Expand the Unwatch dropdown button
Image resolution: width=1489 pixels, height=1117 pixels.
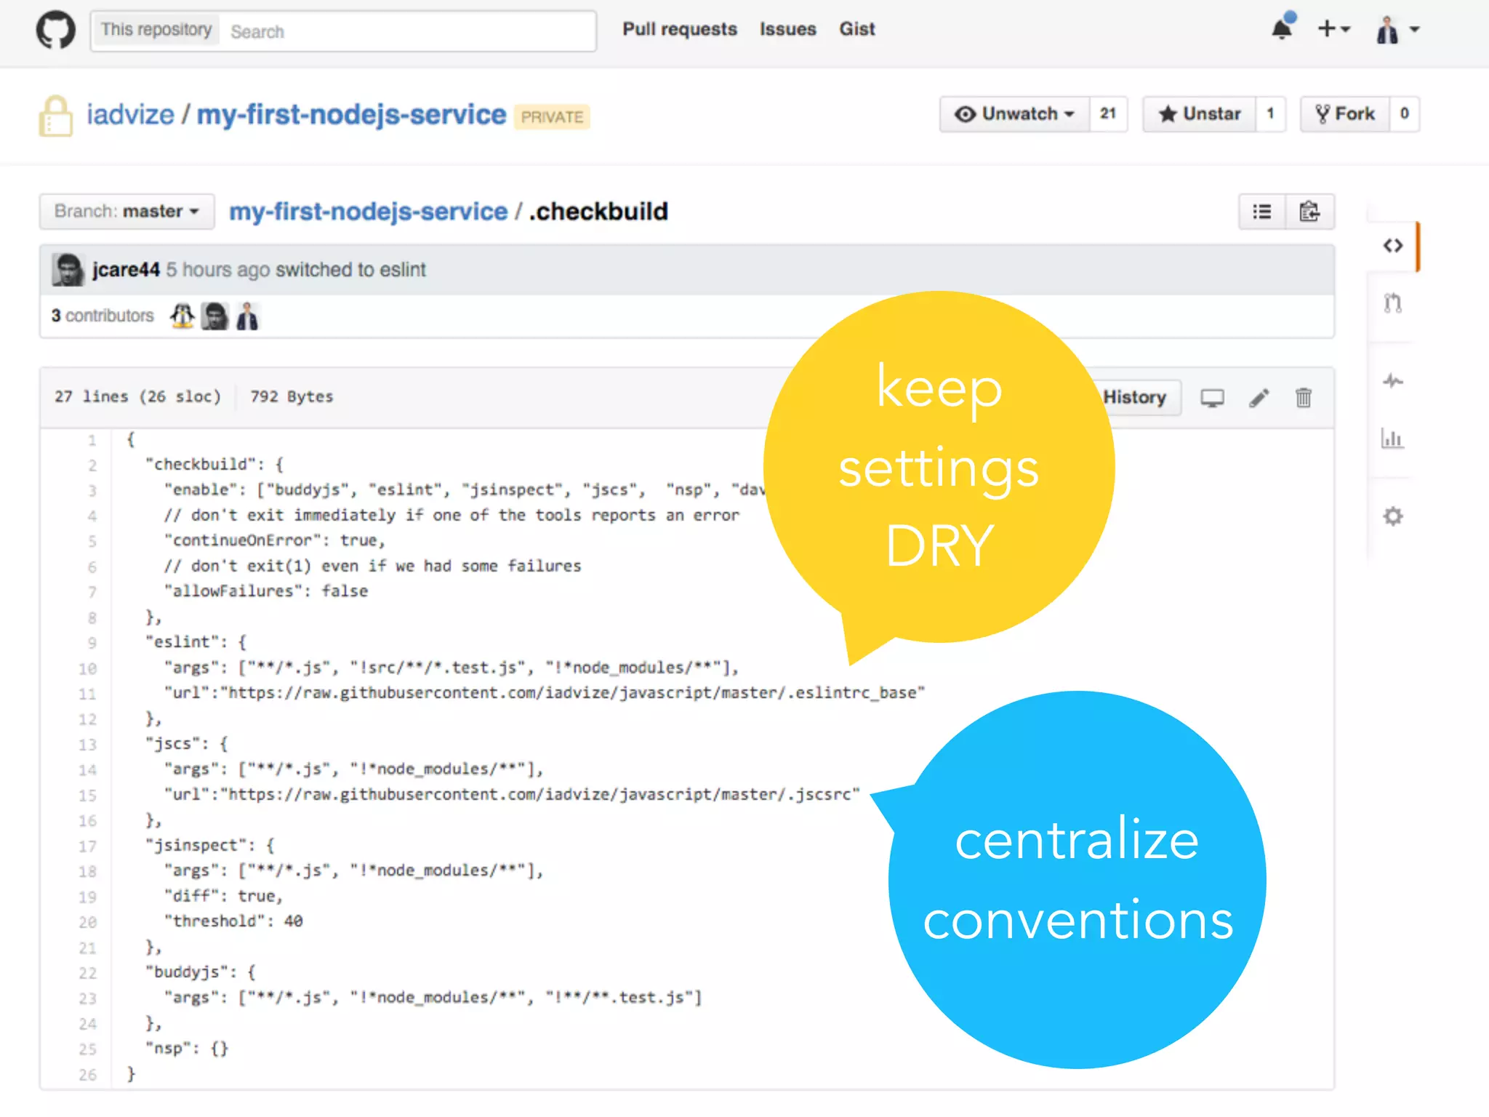tap(1015, 114)
